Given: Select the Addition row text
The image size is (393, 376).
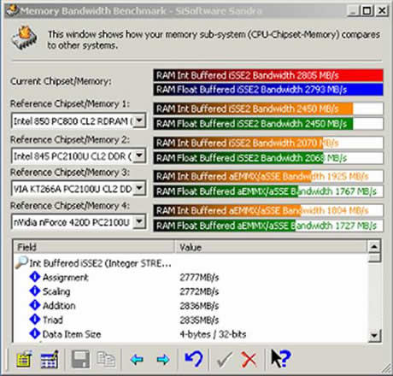Looking at the screenshot, I should coord(59,306).
